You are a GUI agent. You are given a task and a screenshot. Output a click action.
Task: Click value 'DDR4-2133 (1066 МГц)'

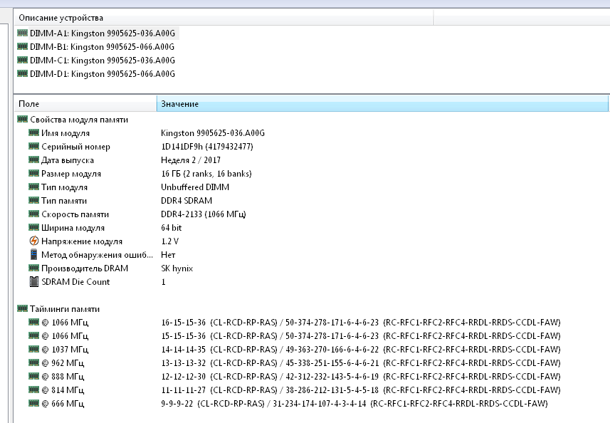tap(204, 214)
